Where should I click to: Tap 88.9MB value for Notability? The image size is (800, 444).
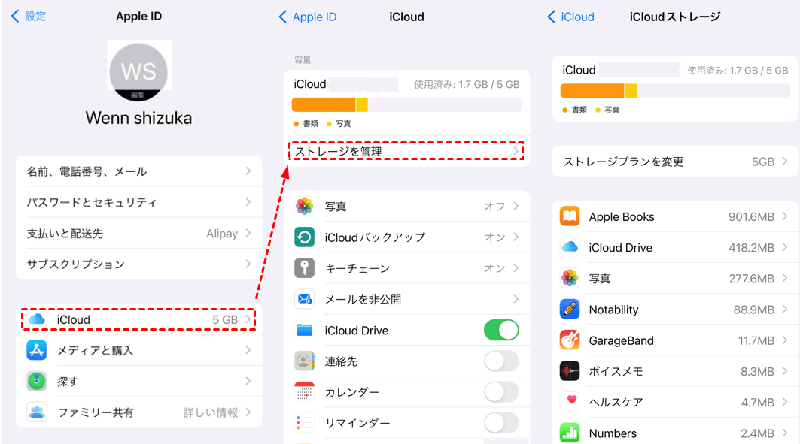pyautogui.click(x=753, y=310)
